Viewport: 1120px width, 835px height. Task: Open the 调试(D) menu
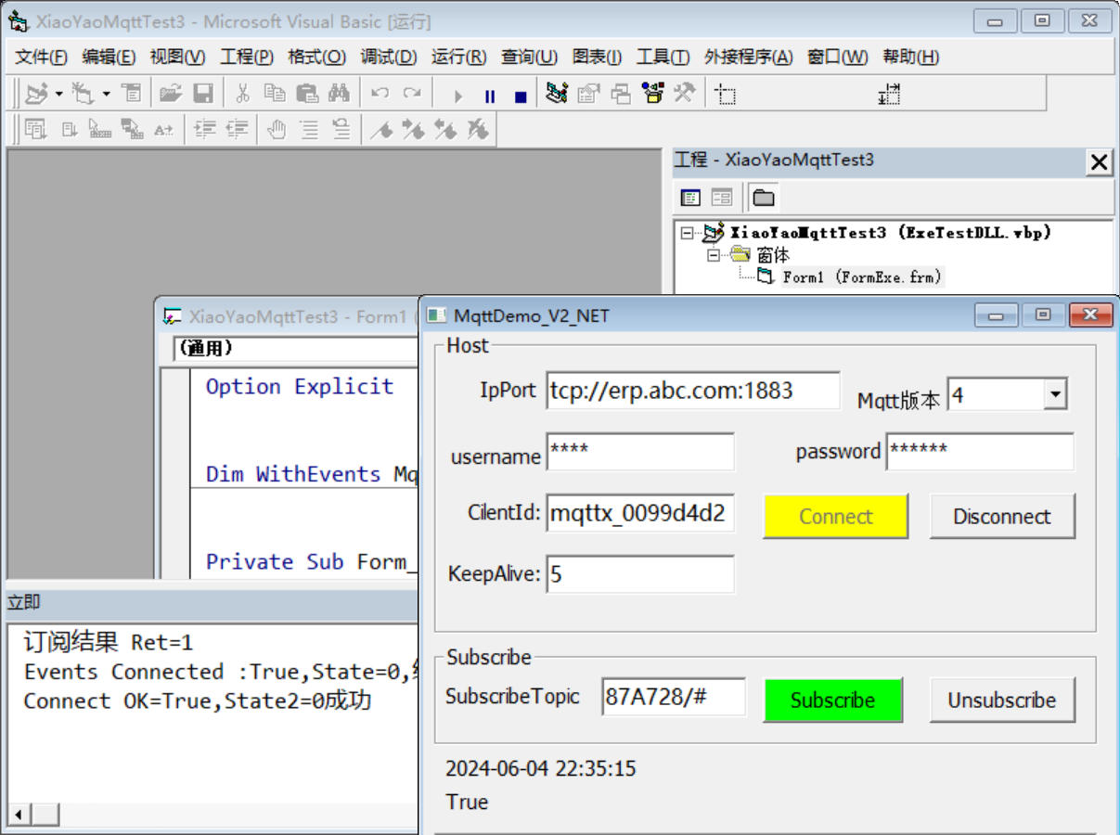pyautogui.click(x=388, y=58)
